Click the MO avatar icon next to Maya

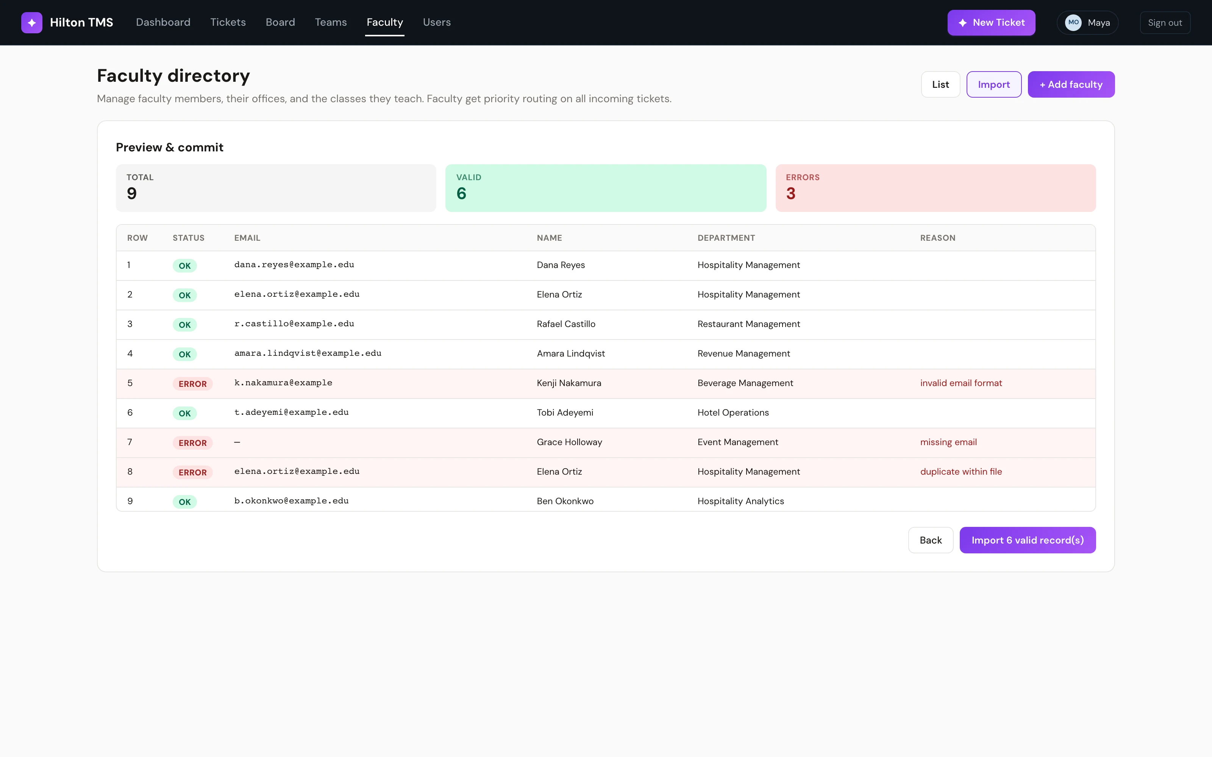pos(1073,23)
